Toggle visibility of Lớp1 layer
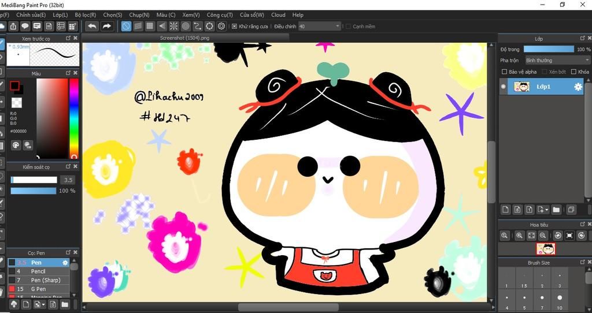The height and width of the screenshot is (313, 592). click(x=504, y=87)
